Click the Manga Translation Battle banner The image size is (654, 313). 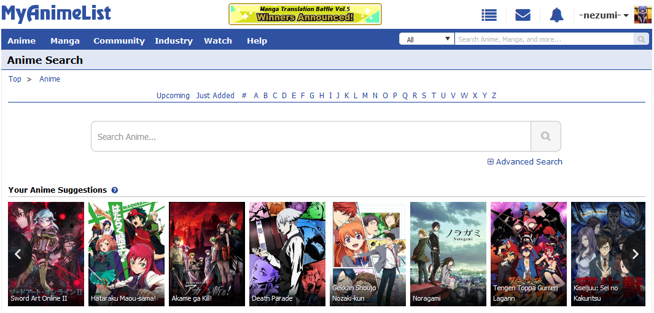click(x=305, y=14)
